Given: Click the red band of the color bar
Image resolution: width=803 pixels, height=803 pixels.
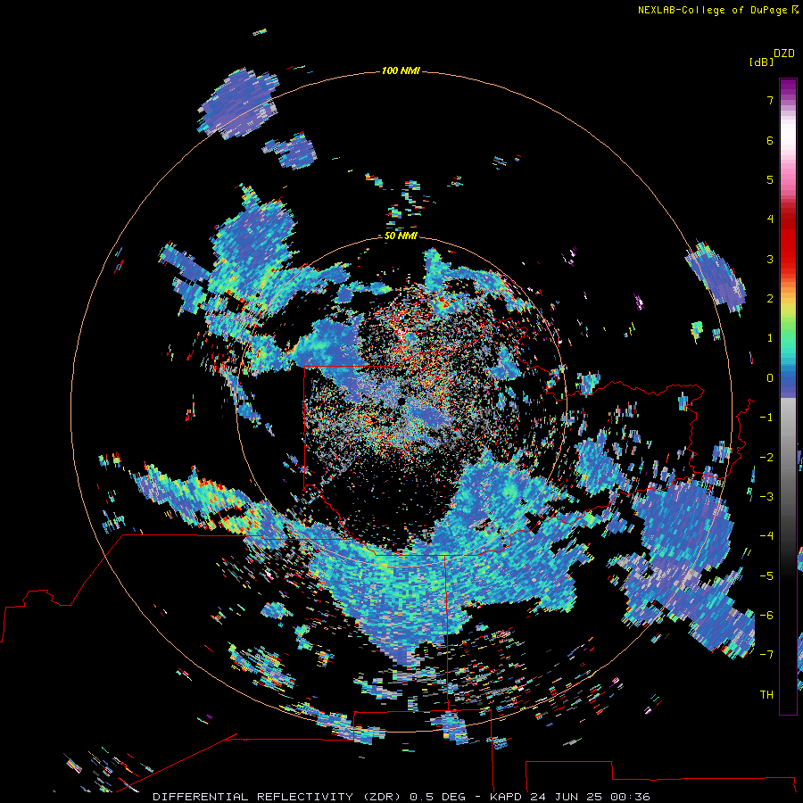Looking at the screenshot, I should click(x=788, y=241).
